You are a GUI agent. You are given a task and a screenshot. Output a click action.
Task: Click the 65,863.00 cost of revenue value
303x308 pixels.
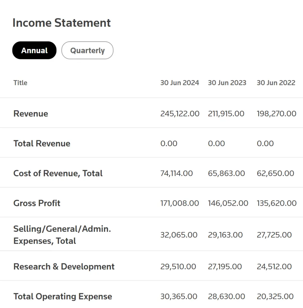click(x=226, y=173)
